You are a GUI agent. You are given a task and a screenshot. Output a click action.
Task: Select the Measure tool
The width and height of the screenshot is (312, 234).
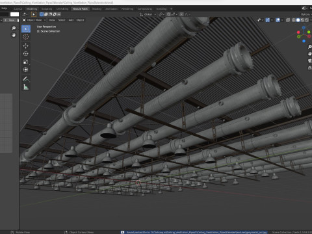point(26,87)
